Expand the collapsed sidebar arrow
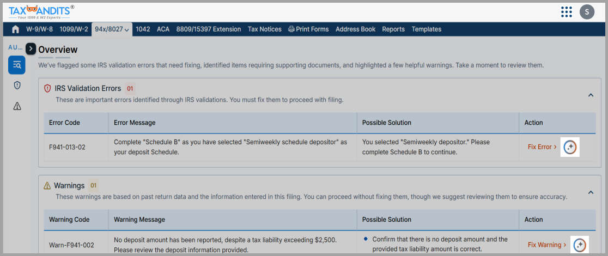Viewport: 608px width, 256px height. (x=31, y=49)
